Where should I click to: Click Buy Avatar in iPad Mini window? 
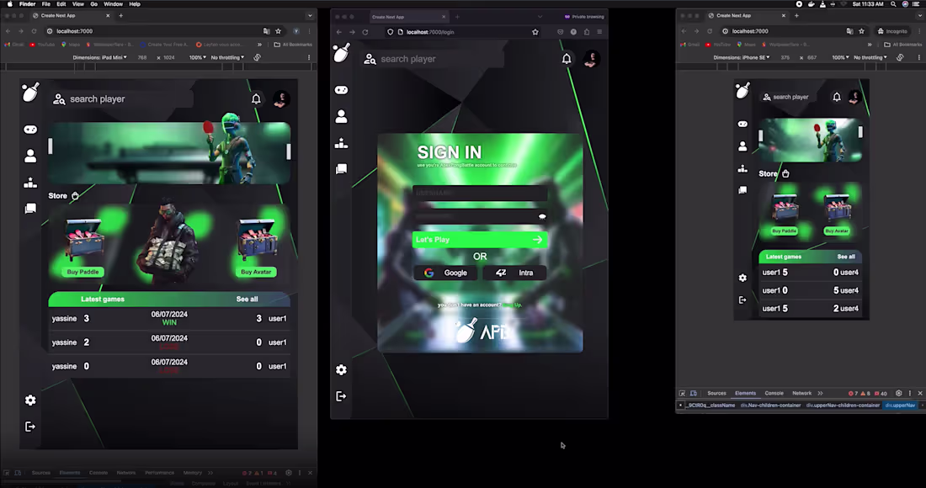pos(256,272)
